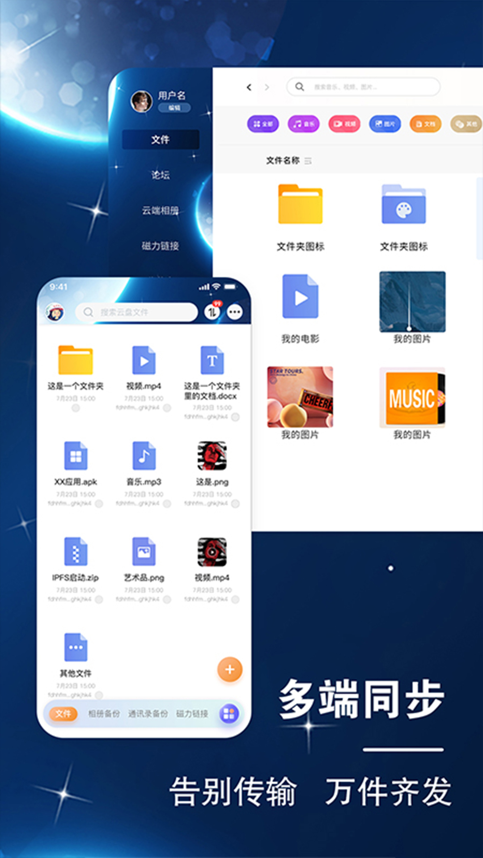Toggle the 文件名称 sort list icon
The height and width of the screenshot is (858, 483).
pyautogui.click(x=308, y=161)
